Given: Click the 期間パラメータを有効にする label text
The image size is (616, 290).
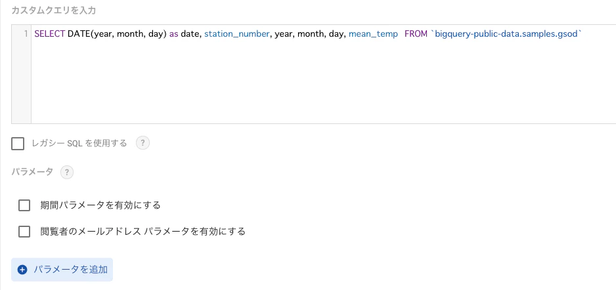Looking at the screenshot, I should click(x=100, y=205).
